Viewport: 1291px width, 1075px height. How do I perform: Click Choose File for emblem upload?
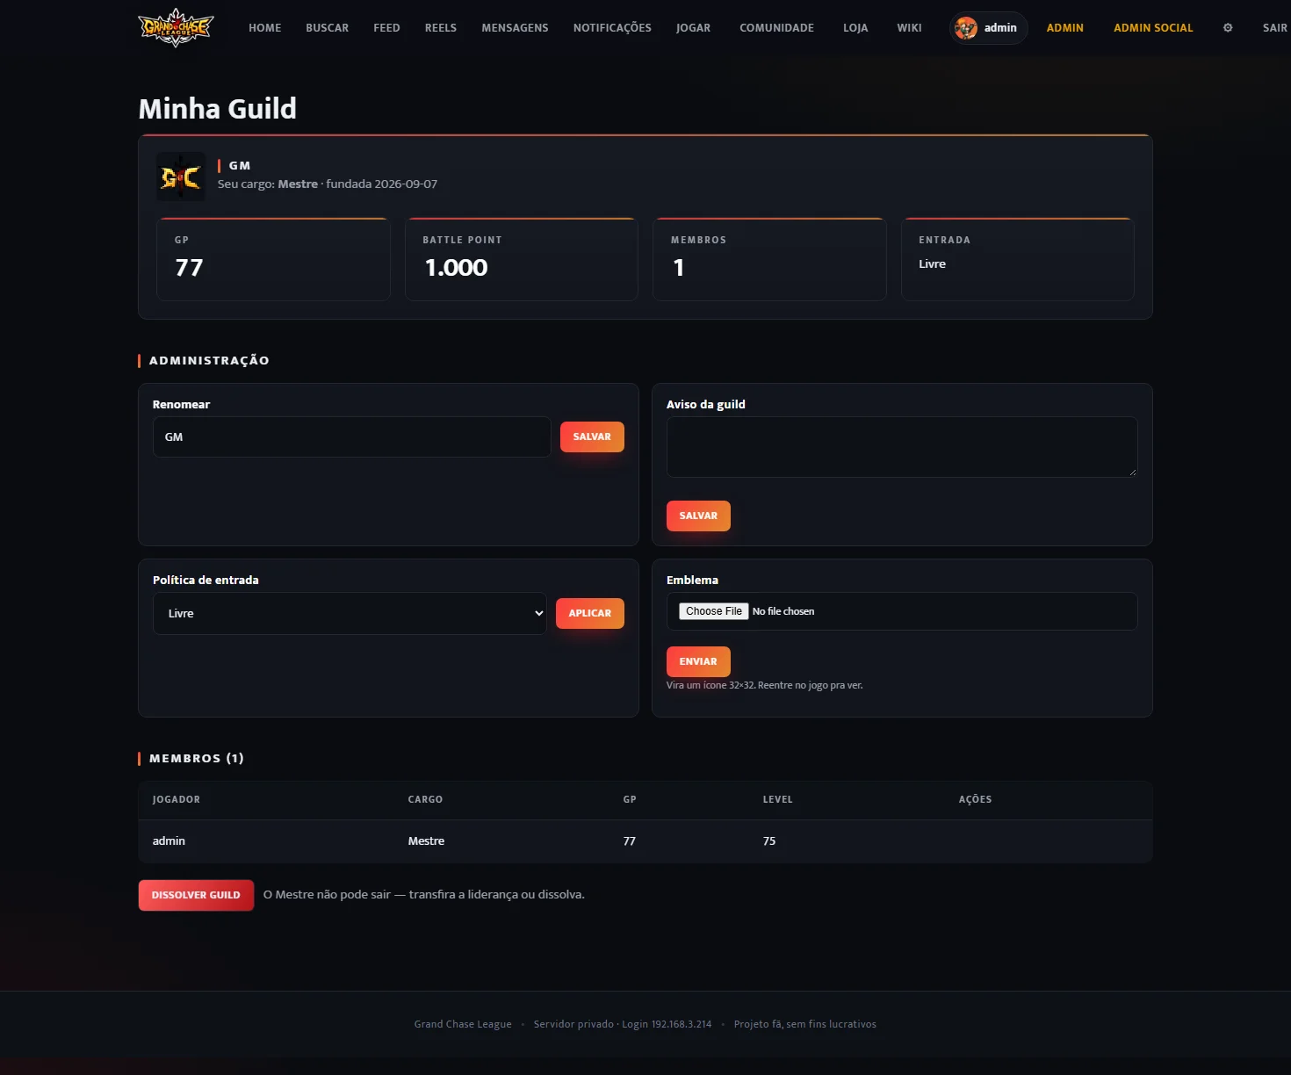[714, 611]
